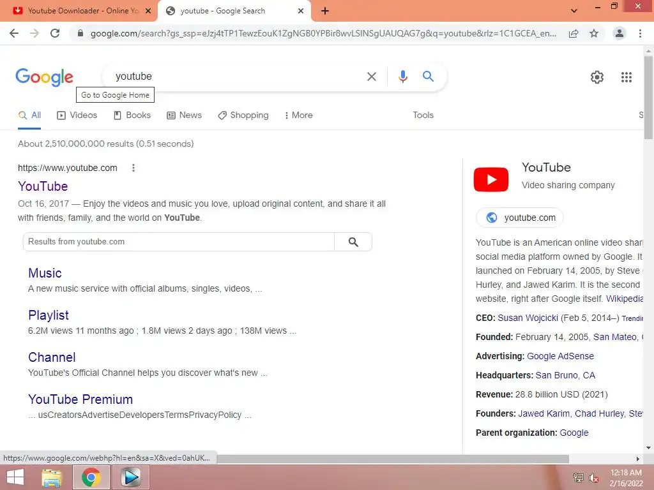This screenshot has height=490, width=654.
Task: Open Susan Wojcicki link
Action: 528,318
